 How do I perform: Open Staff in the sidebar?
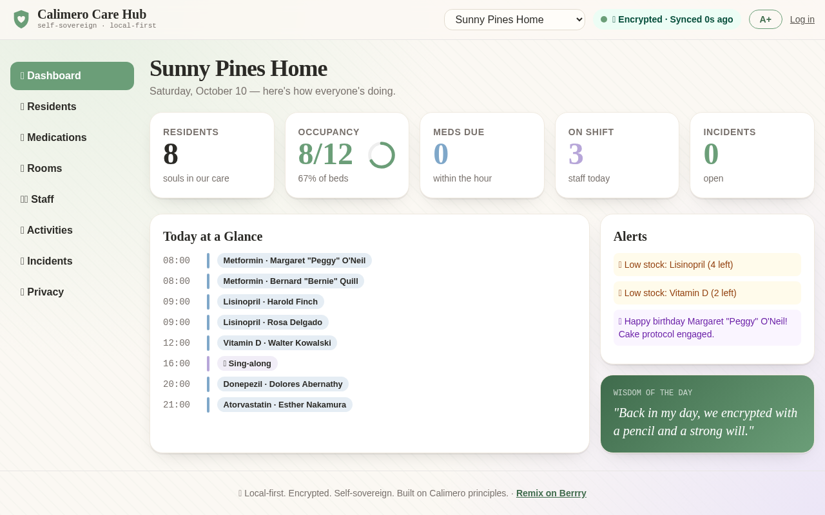pos(72,200)
